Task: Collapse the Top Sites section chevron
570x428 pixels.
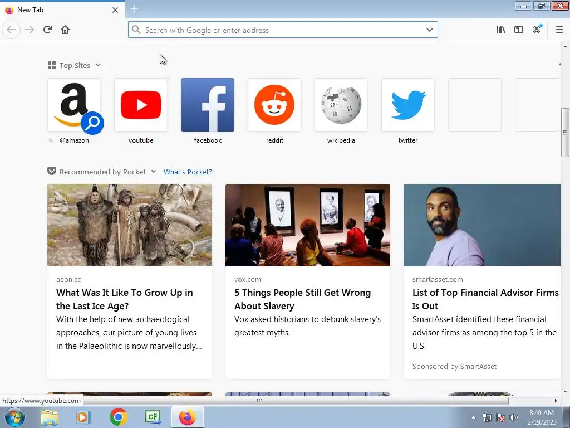Action: coord(98,65)
